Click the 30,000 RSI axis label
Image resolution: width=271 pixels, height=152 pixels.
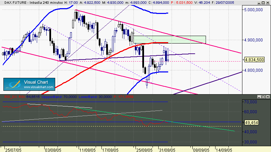(251, 142)
